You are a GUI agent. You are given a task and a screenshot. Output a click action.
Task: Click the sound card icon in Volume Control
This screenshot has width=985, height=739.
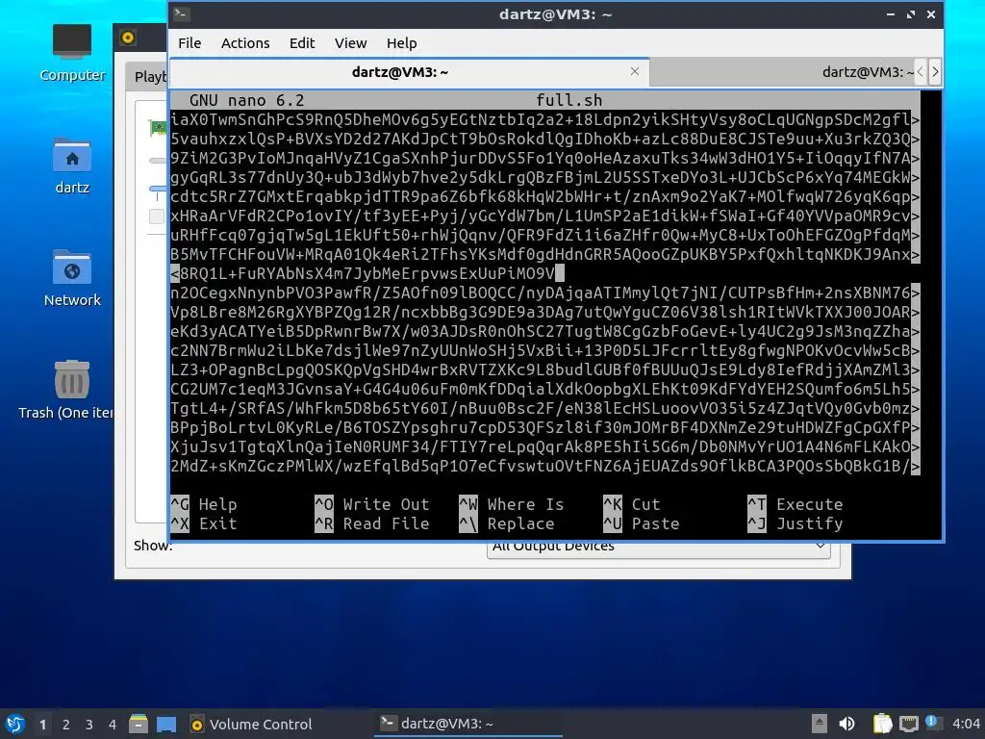[159, 128]
